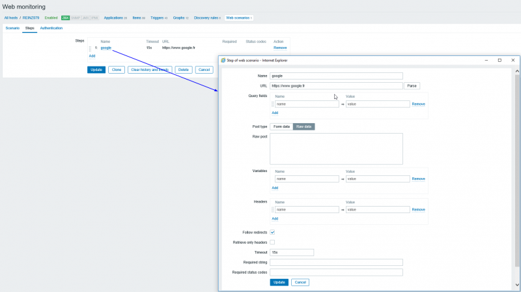Select Raw data post type
The width and height of the screenshot is (521, 292).
[x=303, y=126]
